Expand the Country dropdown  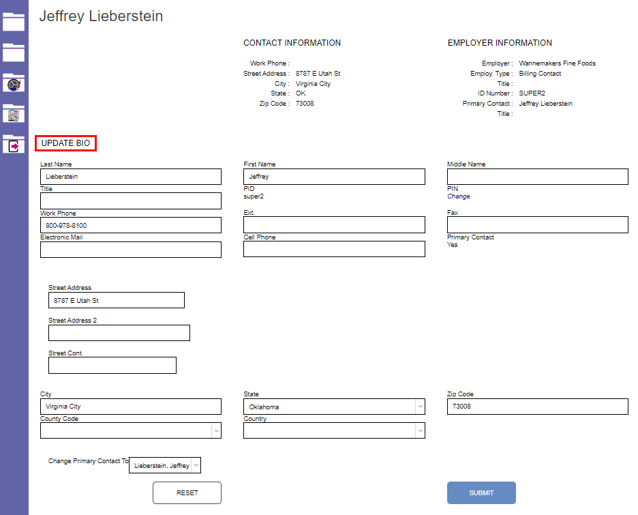419,430
